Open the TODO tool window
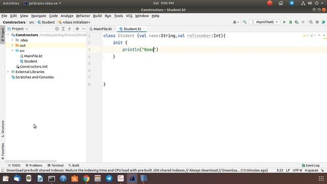This screenshot has height=184, width=327. coord(14,166)
